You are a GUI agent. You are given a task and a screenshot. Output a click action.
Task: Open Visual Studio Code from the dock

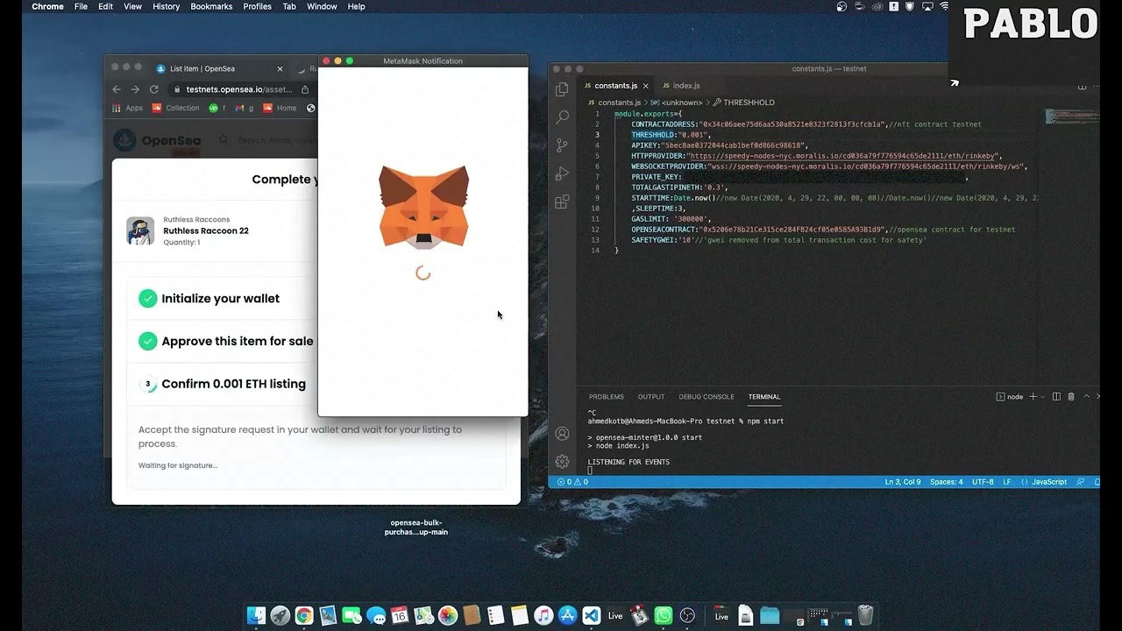click(591, 615)
